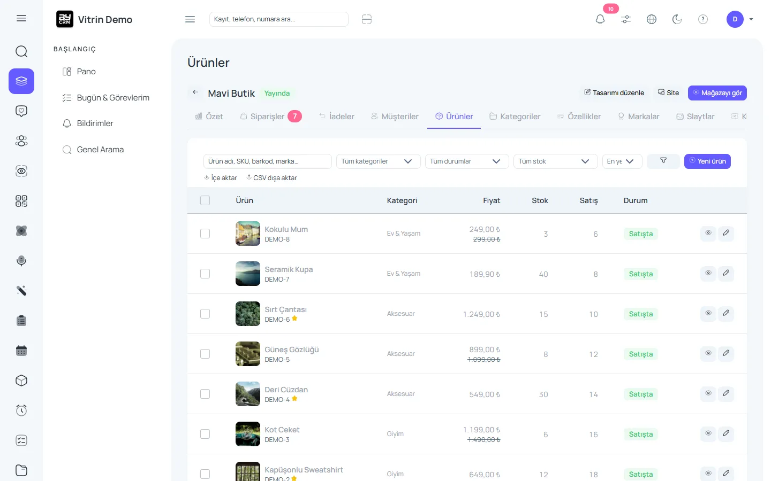
Task: Open the notifications bell icon
Action: (600, 19)
